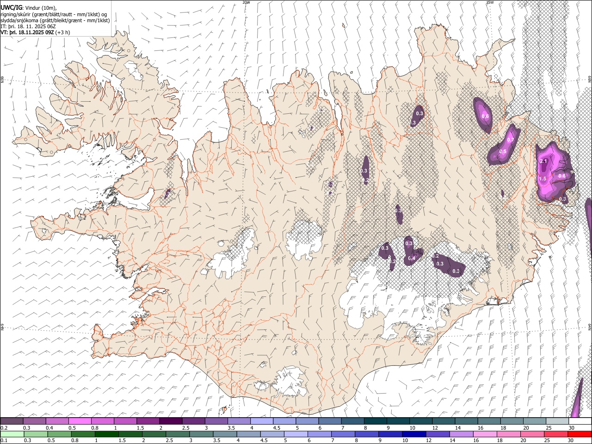
Task: Click the first dusky purple 0.2 snow scale swatch
Action: tap(12, 421)
